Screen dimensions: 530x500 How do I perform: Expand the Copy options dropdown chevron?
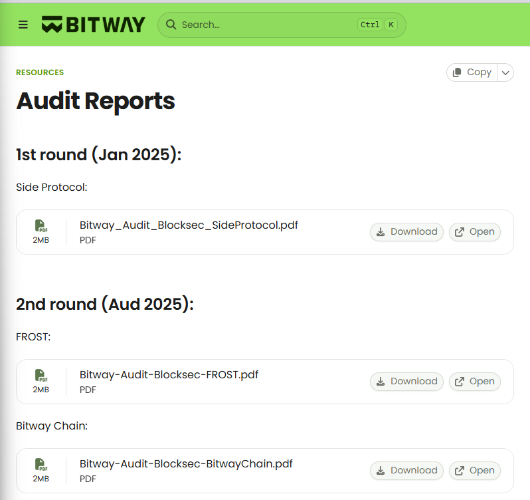[x=505, y=72]
